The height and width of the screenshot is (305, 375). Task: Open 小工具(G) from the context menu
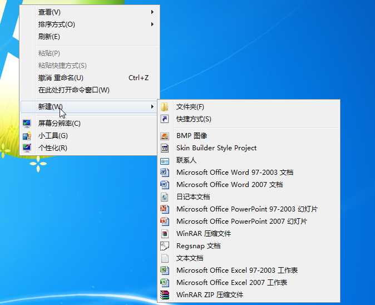click(88, 136)
